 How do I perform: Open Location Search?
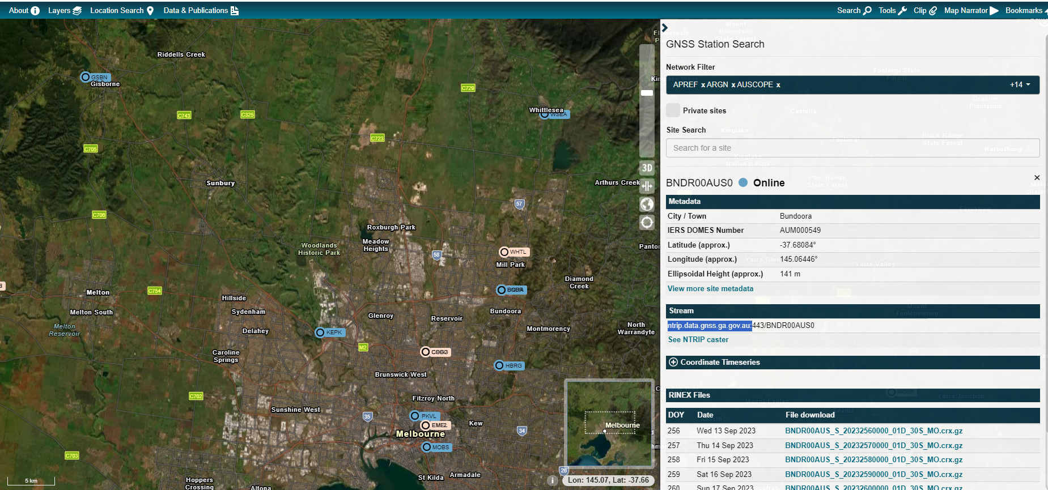[x=122, y=10]
